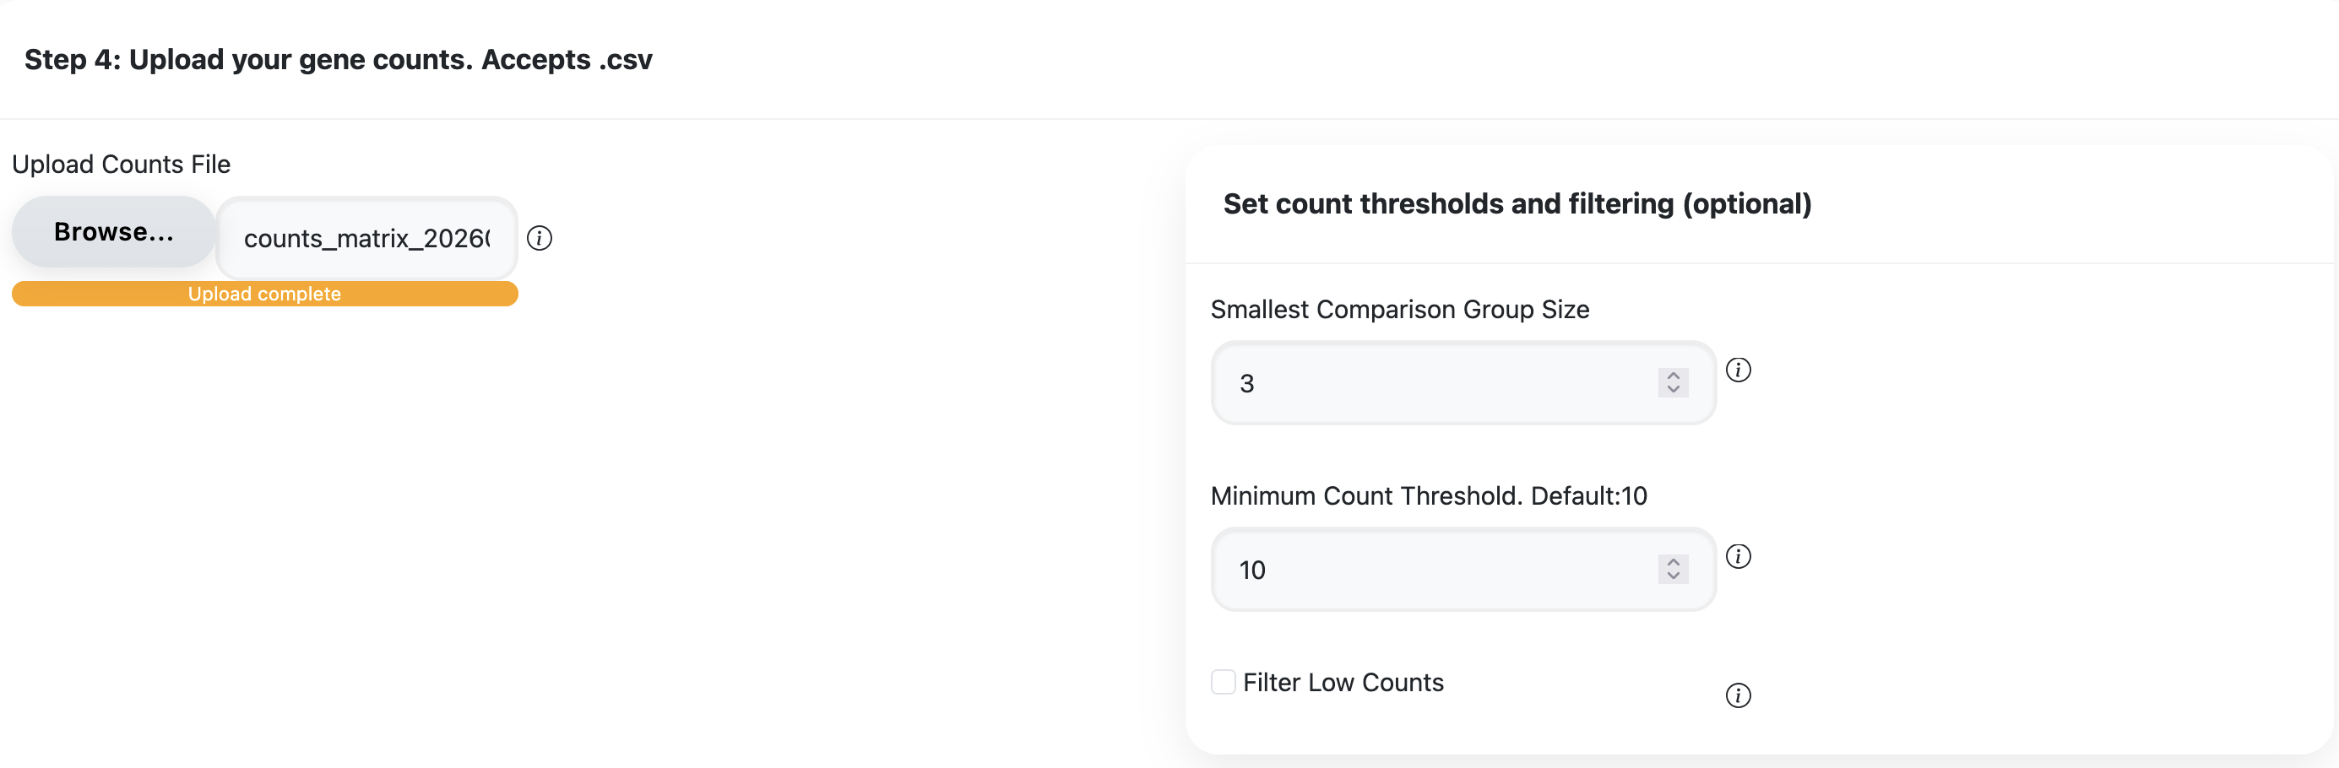2339x768 pixels.
Task: Open info tooltip for Smallest Comparison Group Size
Action: 1738,370
